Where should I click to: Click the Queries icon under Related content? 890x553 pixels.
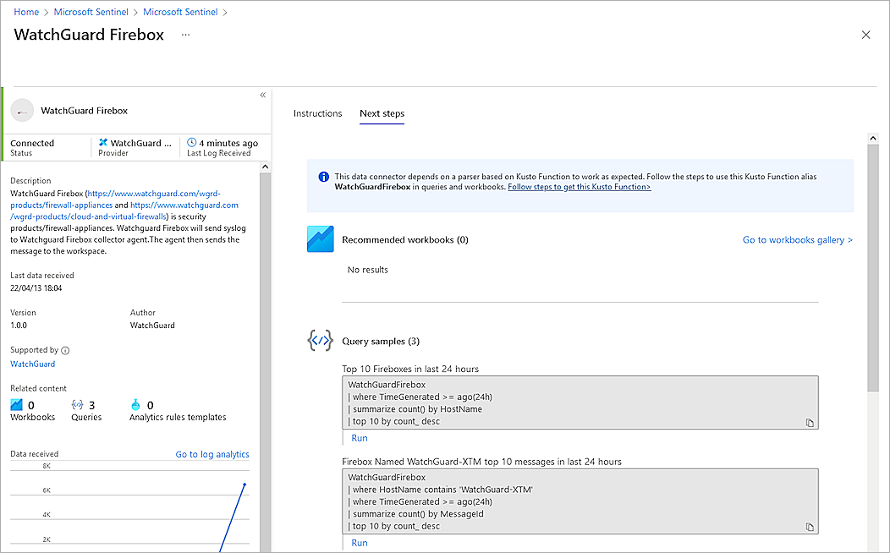click(77, 405)
